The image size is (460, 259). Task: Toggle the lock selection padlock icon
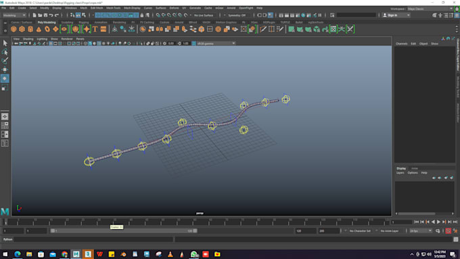point(142,15)
